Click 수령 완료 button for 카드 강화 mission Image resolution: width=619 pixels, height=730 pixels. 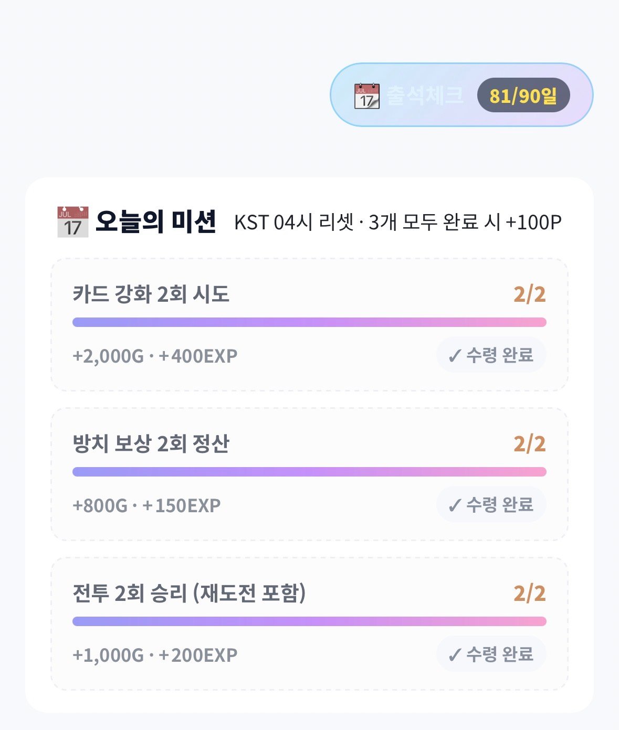point(491,355)
